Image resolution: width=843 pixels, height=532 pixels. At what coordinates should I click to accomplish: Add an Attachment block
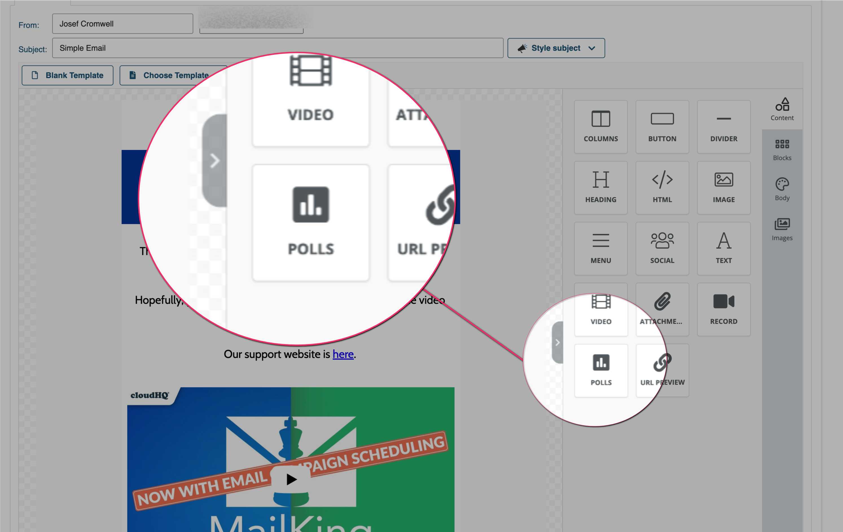coord(662,310)
